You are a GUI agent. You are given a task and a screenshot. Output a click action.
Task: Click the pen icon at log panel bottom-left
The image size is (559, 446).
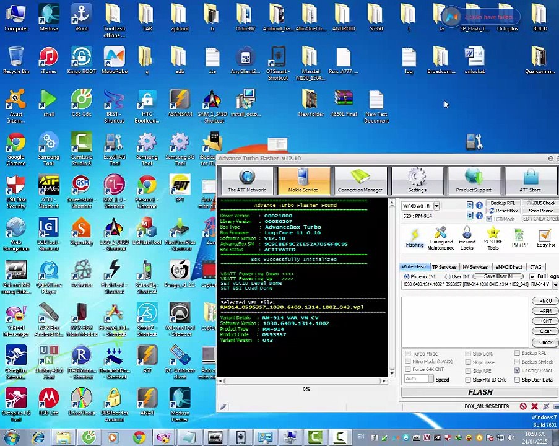tap(223, 406)
